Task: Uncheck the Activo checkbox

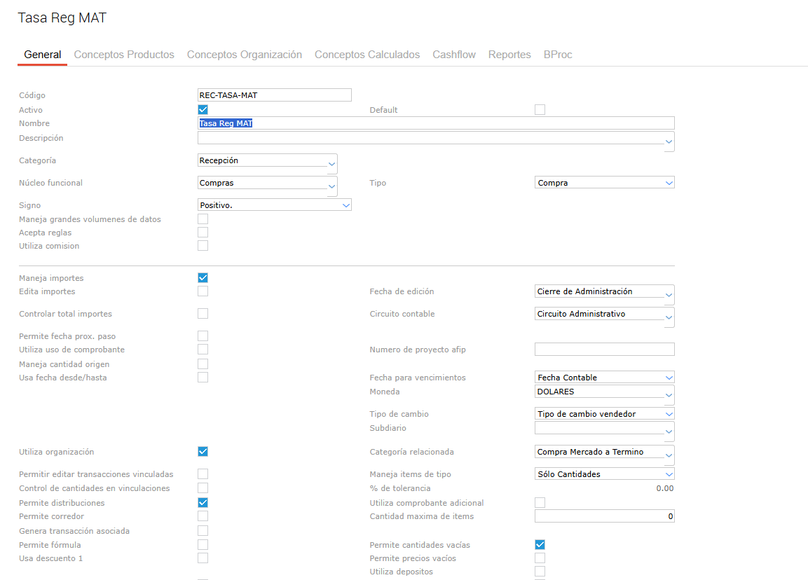Action: 203,109
